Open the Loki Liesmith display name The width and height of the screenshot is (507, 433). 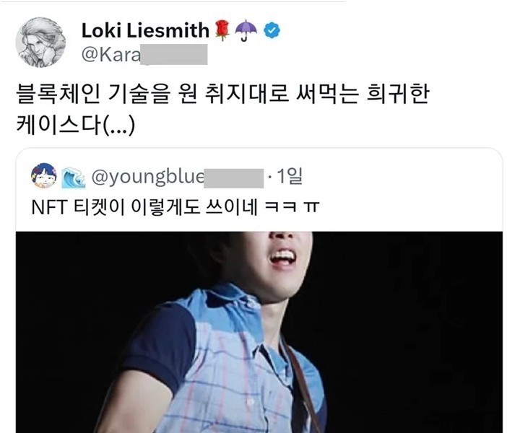(145, 30)
